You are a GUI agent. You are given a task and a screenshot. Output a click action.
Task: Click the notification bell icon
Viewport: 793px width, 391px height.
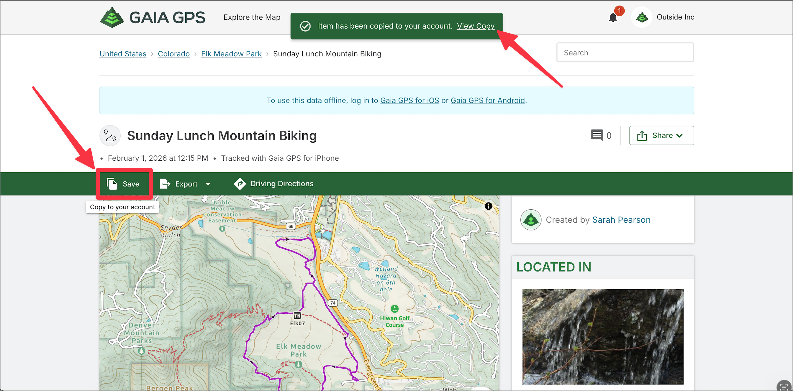[613, 17]
